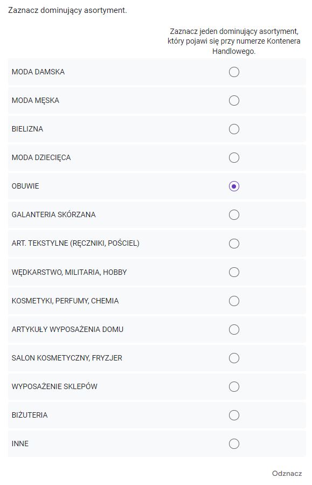The image size is (312, 485).
Task: Pick the ART. TEKSTYLNE radio option
Action: 234,244
